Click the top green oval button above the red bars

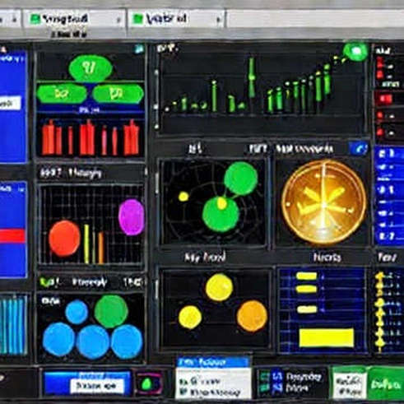coord(91,68)
